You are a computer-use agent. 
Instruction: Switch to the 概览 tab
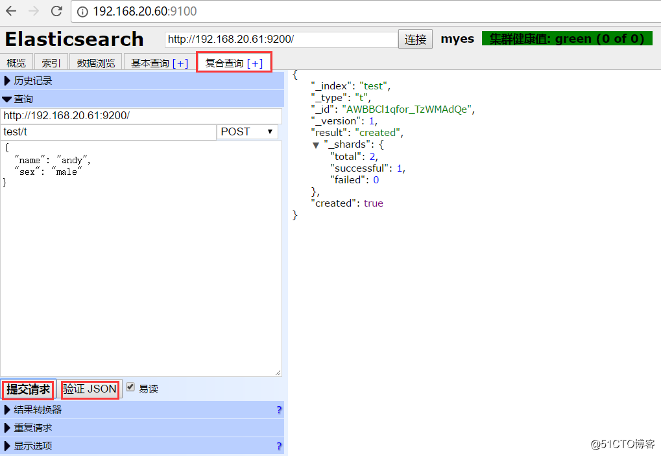pyautogui.click(x=16, y=63)
